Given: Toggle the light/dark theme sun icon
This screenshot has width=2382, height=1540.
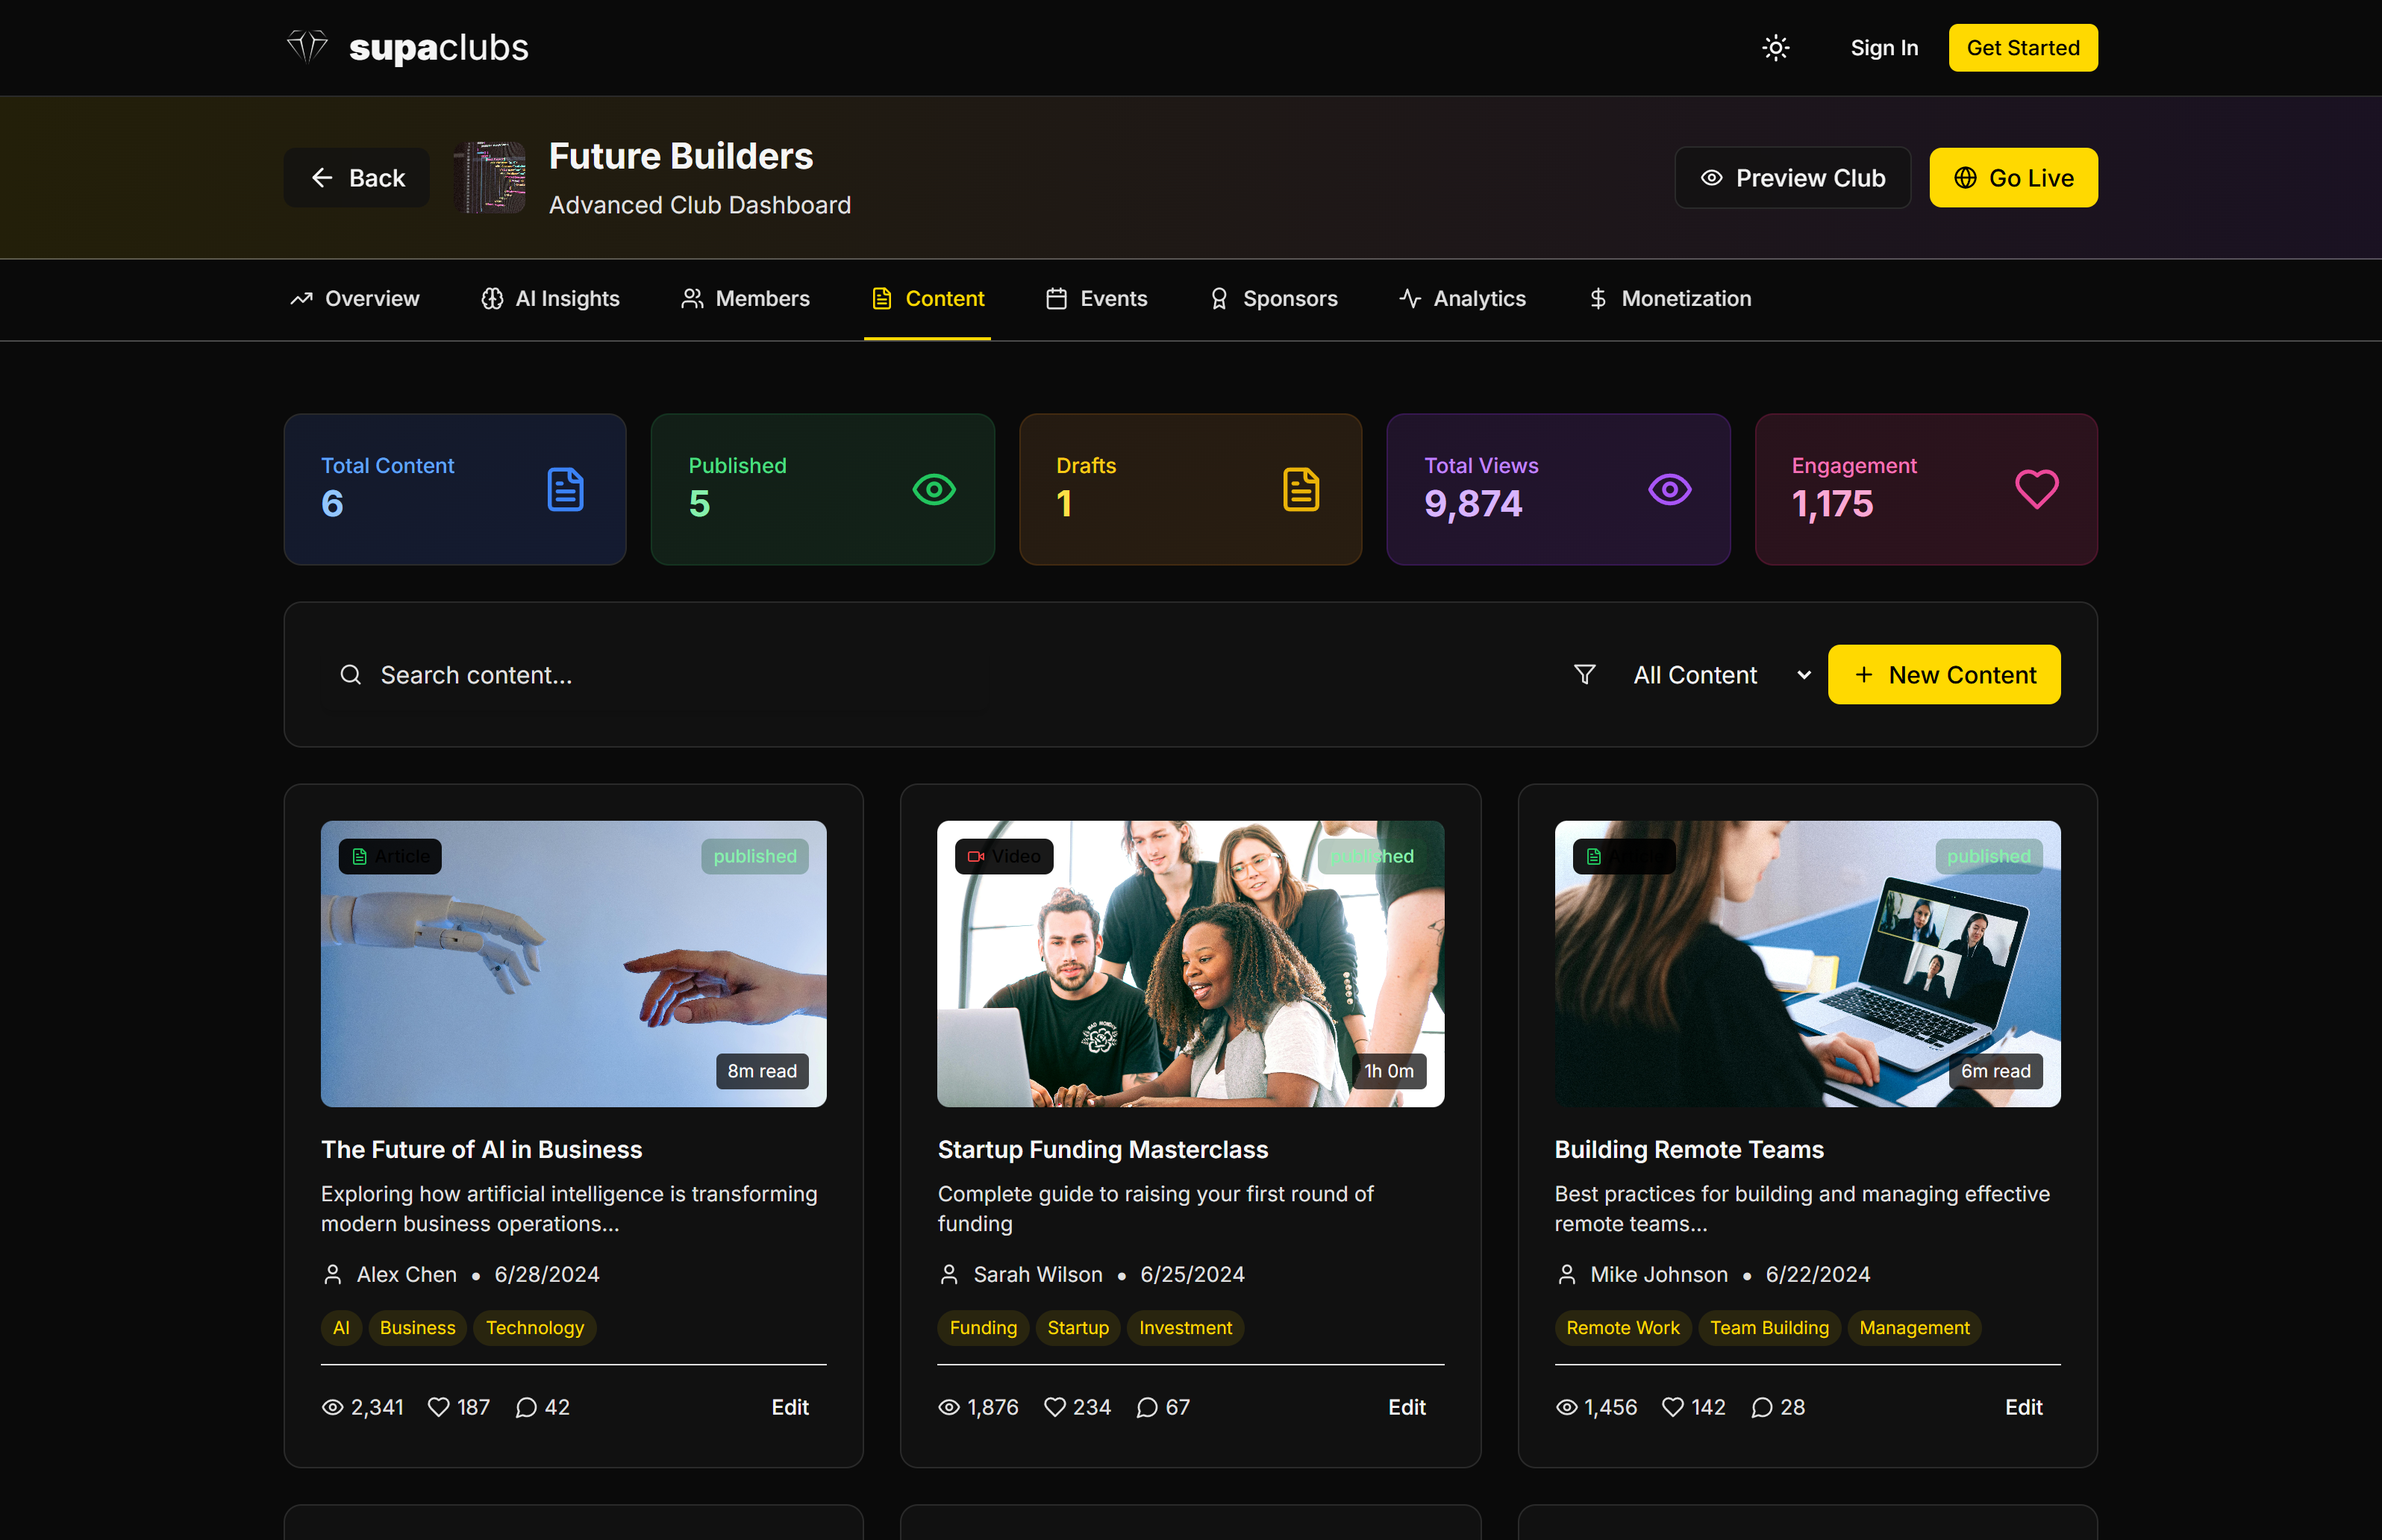Looking at the screenshot, I should pyautogui.click(x=1775, y=48).
